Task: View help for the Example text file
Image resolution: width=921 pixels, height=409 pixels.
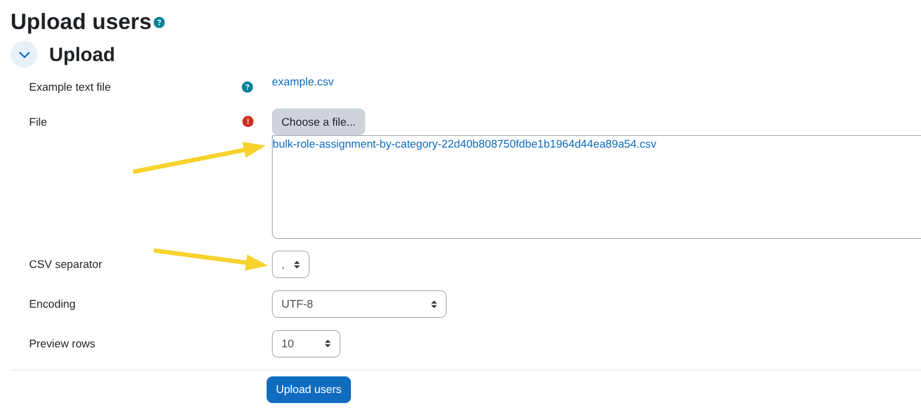Action: (x=247, y=87)
